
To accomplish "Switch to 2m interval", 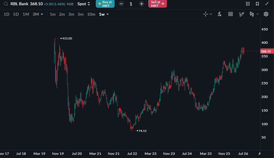I will [x=62, y=14].
